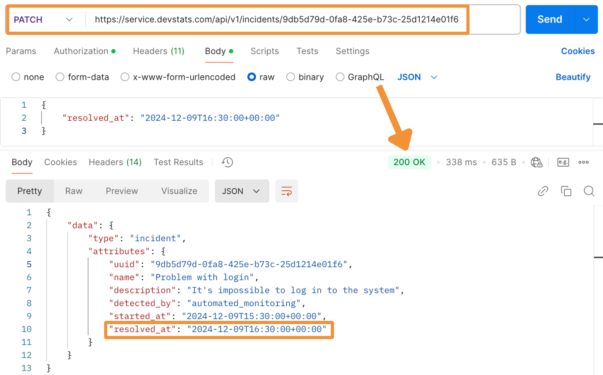Image resolution: width=603 pixels, height=375 pixels.
Task: Beautify the request body
Action: click(x=573, y=77)
